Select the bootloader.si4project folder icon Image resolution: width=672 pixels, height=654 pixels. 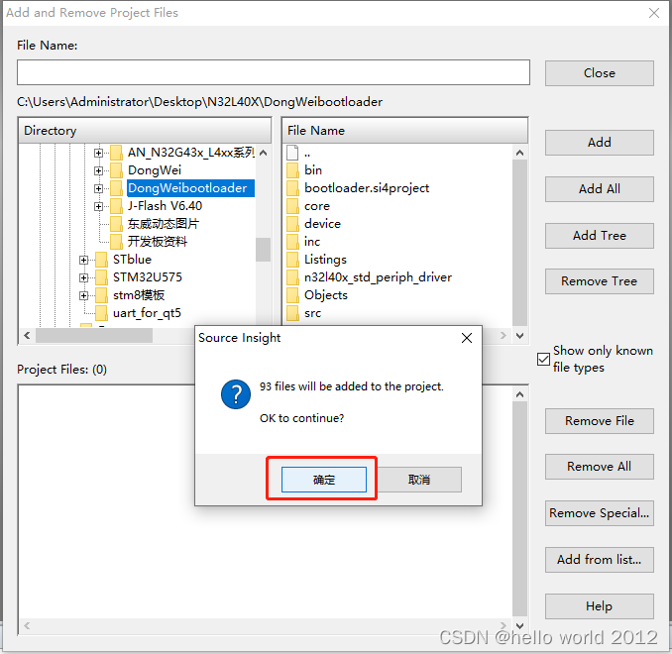(293, 188)
